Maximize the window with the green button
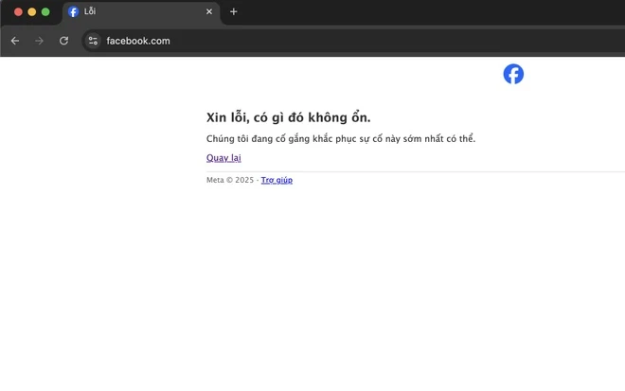Screen dimensions: 625x391 (45, 11)
